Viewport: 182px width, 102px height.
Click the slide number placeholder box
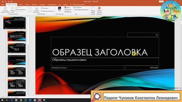tap(143, 35)
